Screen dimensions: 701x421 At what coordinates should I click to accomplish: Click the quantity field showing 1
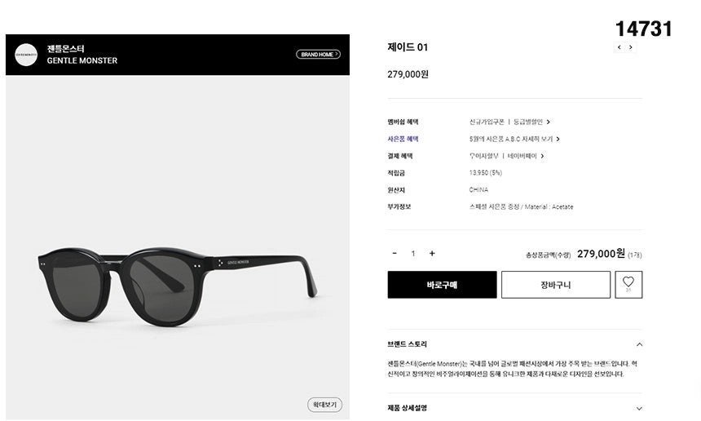point(413,254)
